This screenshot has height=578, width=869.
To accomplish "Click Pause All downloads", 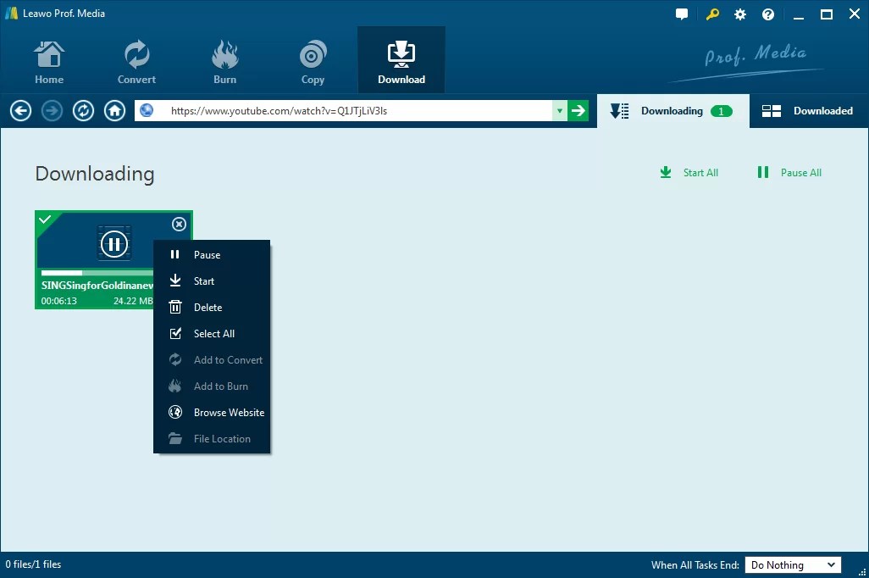I will pyautogui.click(x=789, y=173).
